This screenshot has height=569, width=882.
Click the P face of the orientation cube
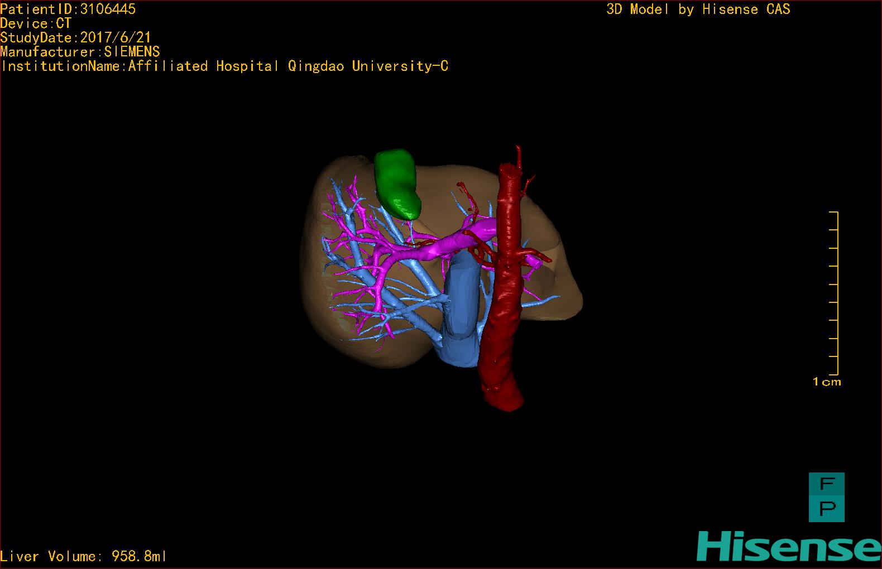tap(827, 509)
